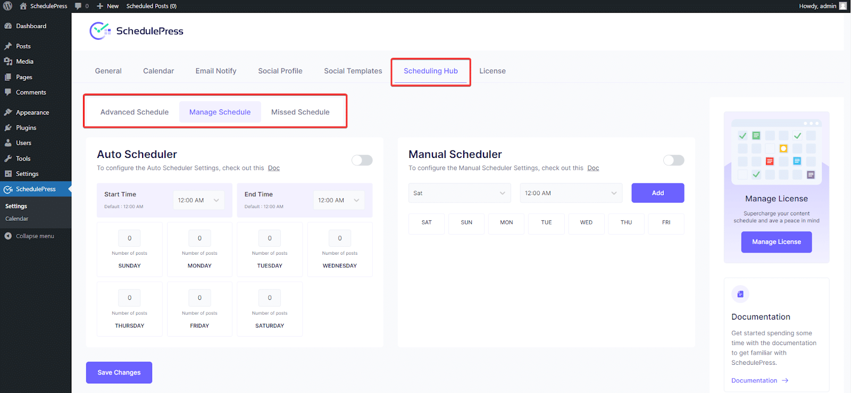Click the plus New icon in admin bar
The width and height of the screenshot is (851, 393).
pos(100,6)
